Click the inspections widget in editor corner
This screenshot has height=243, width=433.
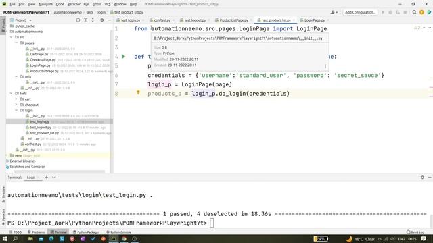pyautogui.click(x=417, y=28)
